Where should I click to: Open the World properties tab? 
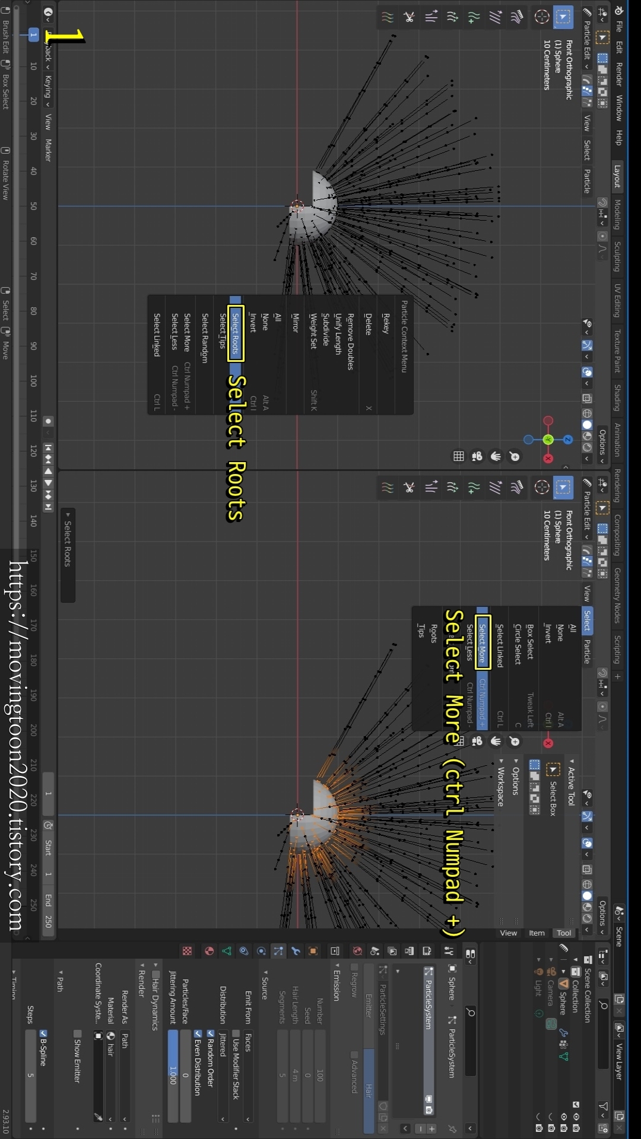click(357, 951)
